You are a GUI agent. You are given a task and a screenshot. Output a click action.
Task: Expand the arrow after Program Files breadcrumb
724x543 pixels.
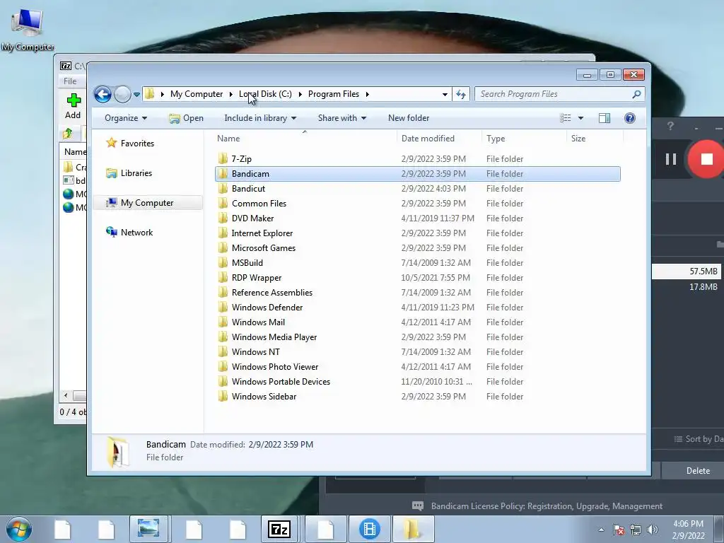[368, 94]
